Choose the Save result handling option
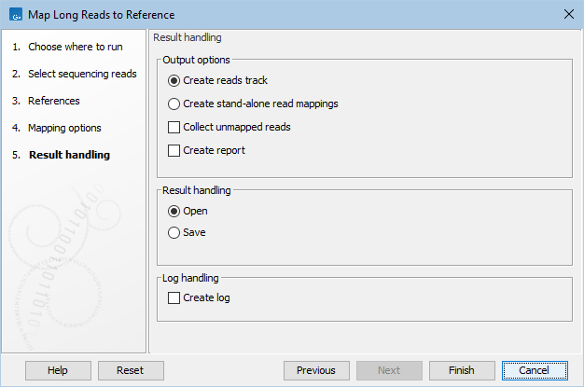 coord(174,233)
